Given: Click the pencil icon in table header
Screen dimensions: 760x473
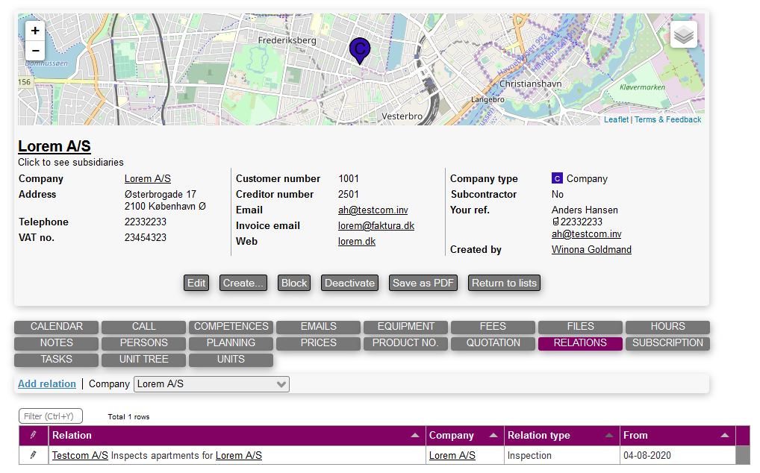Looking at the screenshot, I should (x=33, y=435).
